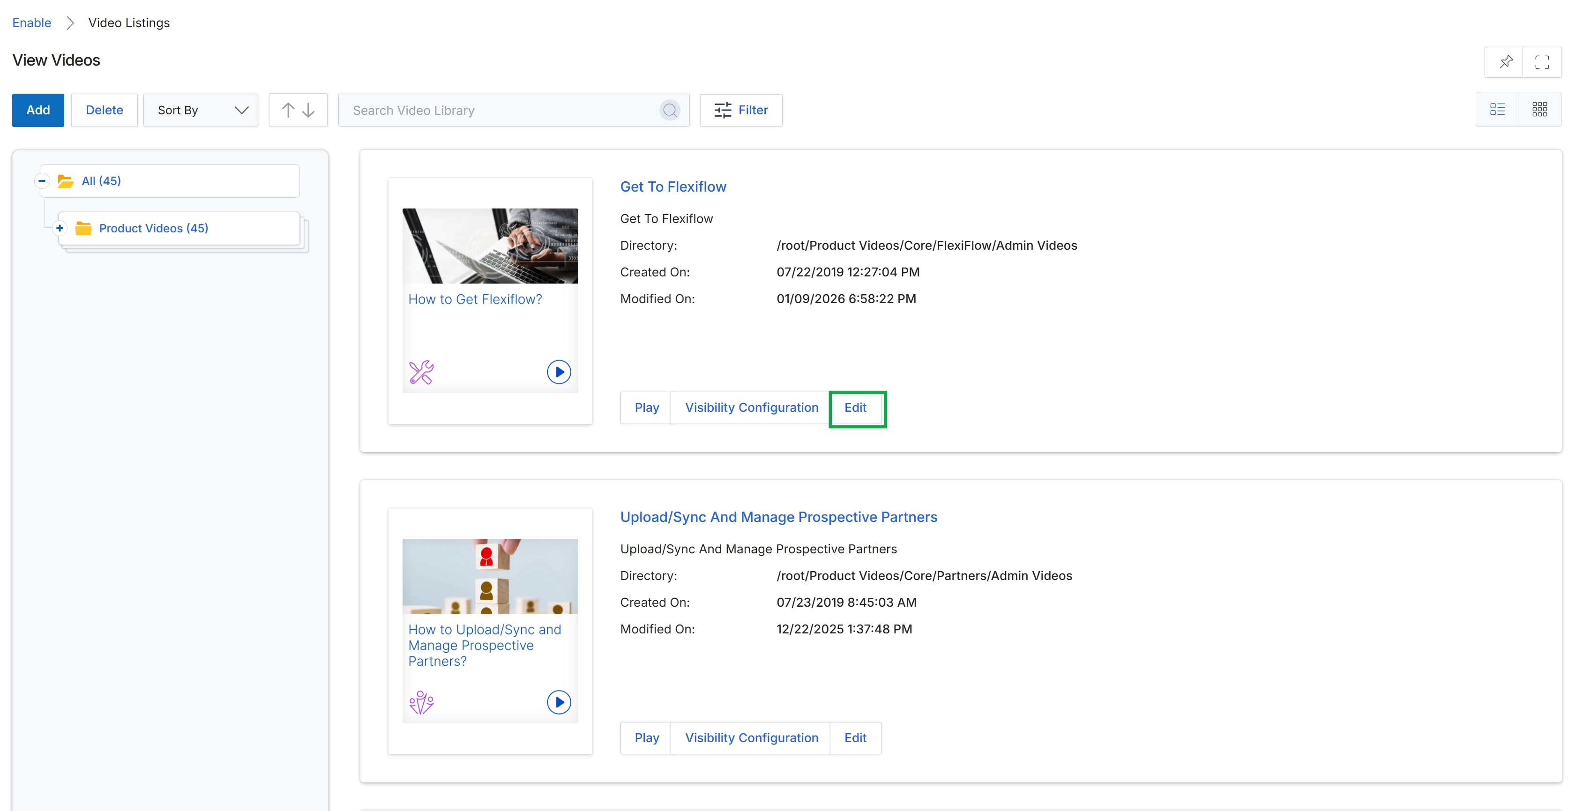Image resolution: width=1576 pixels, height=811 pixels.
Task: Click the All folder icon
Action: (66, 181)
